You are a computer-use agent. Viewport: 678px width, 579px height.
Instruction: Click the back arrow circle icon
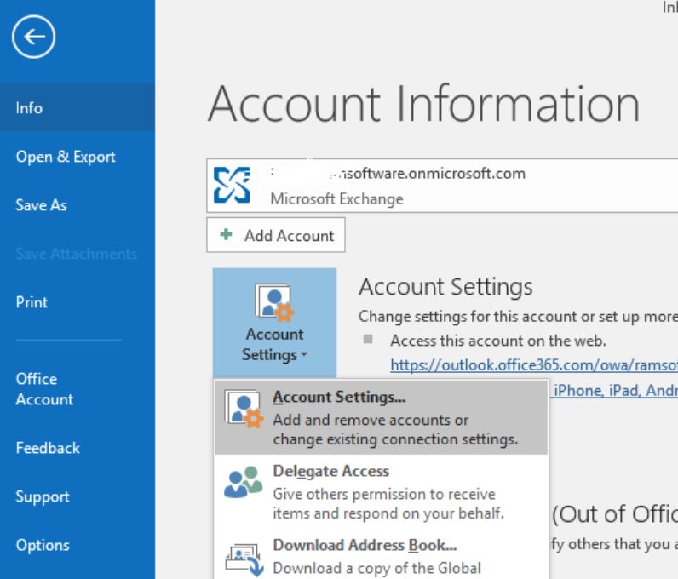click(34, 37)
